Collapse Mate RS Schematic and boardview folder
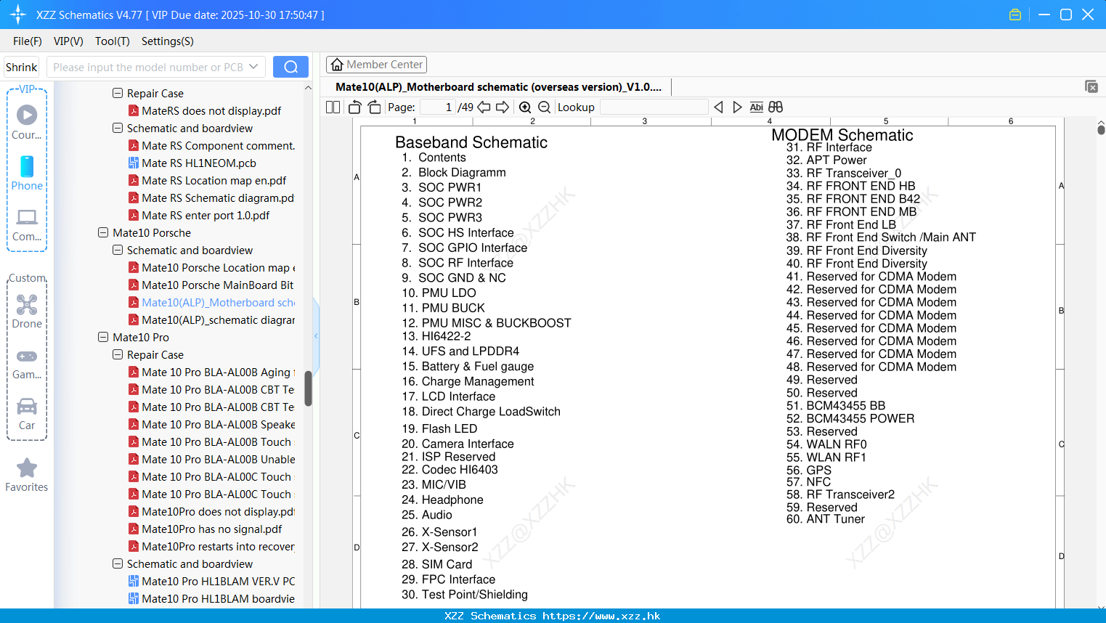The height and width of the screenshot is (623, 1106). [x=118, y=128]
